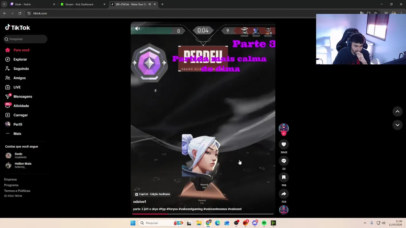Mute the TikTok tab audio icon

click(150, 4)
